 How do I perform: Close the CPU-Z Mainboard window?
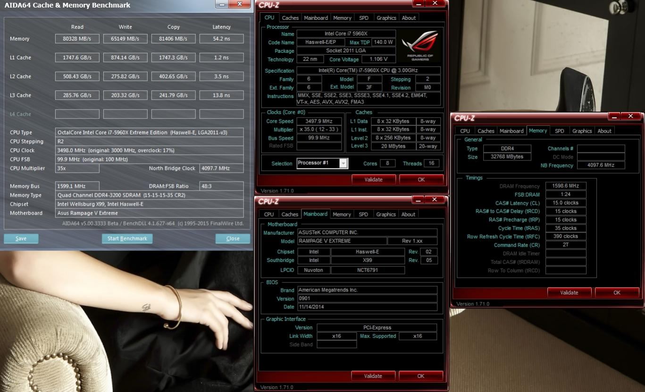[x=434, y=200]
